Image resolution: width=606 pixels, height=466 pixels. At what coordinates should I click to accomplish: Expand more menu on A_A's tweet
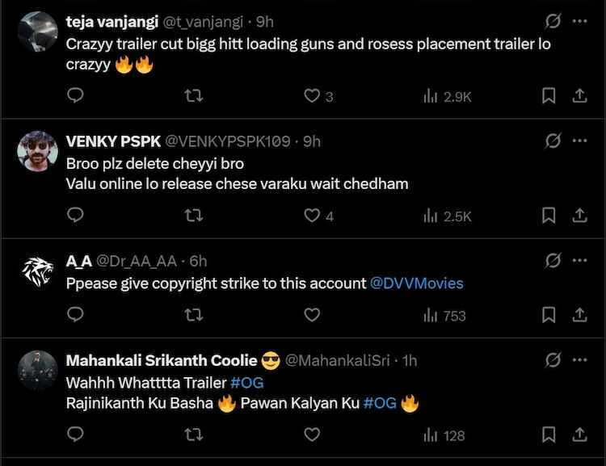579,261
